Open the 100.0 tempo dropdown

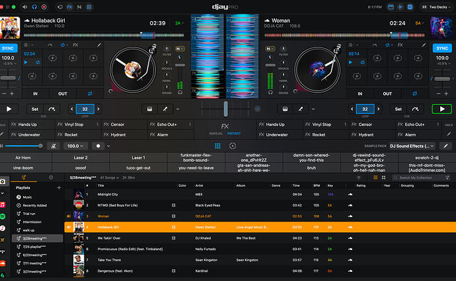click(x=75, y=146)
